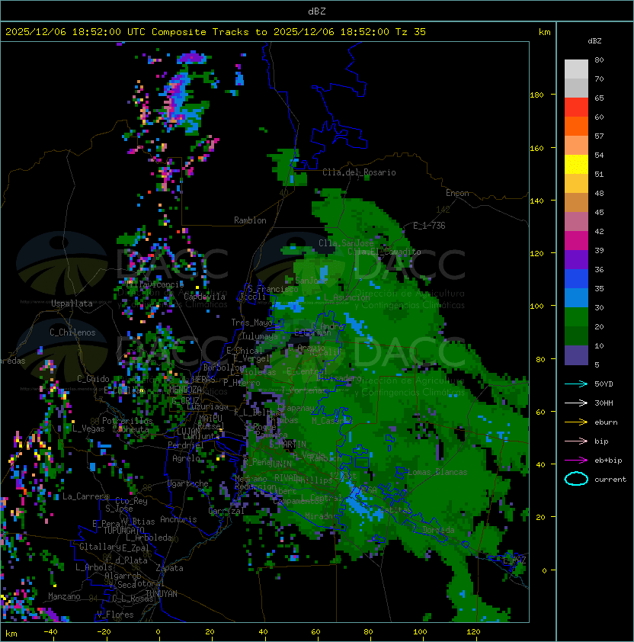The height and width of the screenshot is (642, 634).
Task: Click the Carrizal map label
Action: click(x=226, y=511)
